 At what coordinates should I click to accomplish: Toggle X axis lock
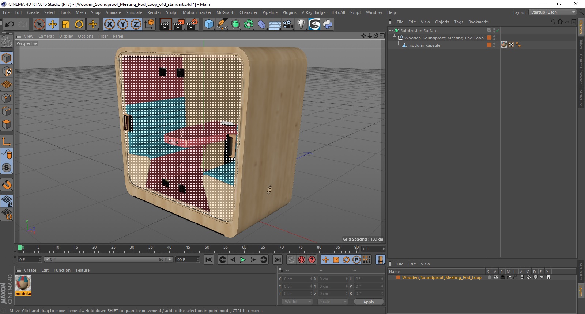pos(109,24)
